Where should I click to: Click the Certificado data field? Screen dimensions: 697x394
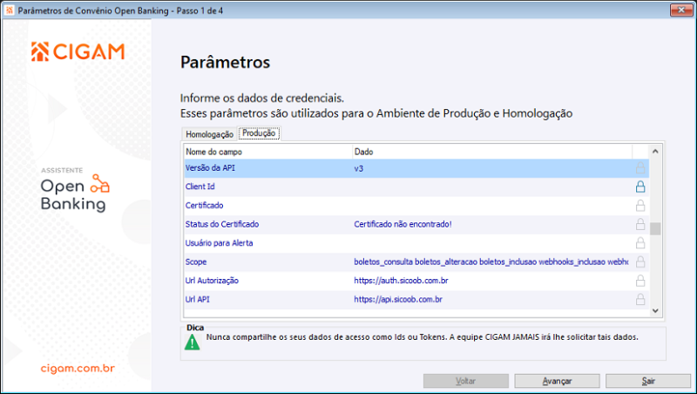click(492, 206)
